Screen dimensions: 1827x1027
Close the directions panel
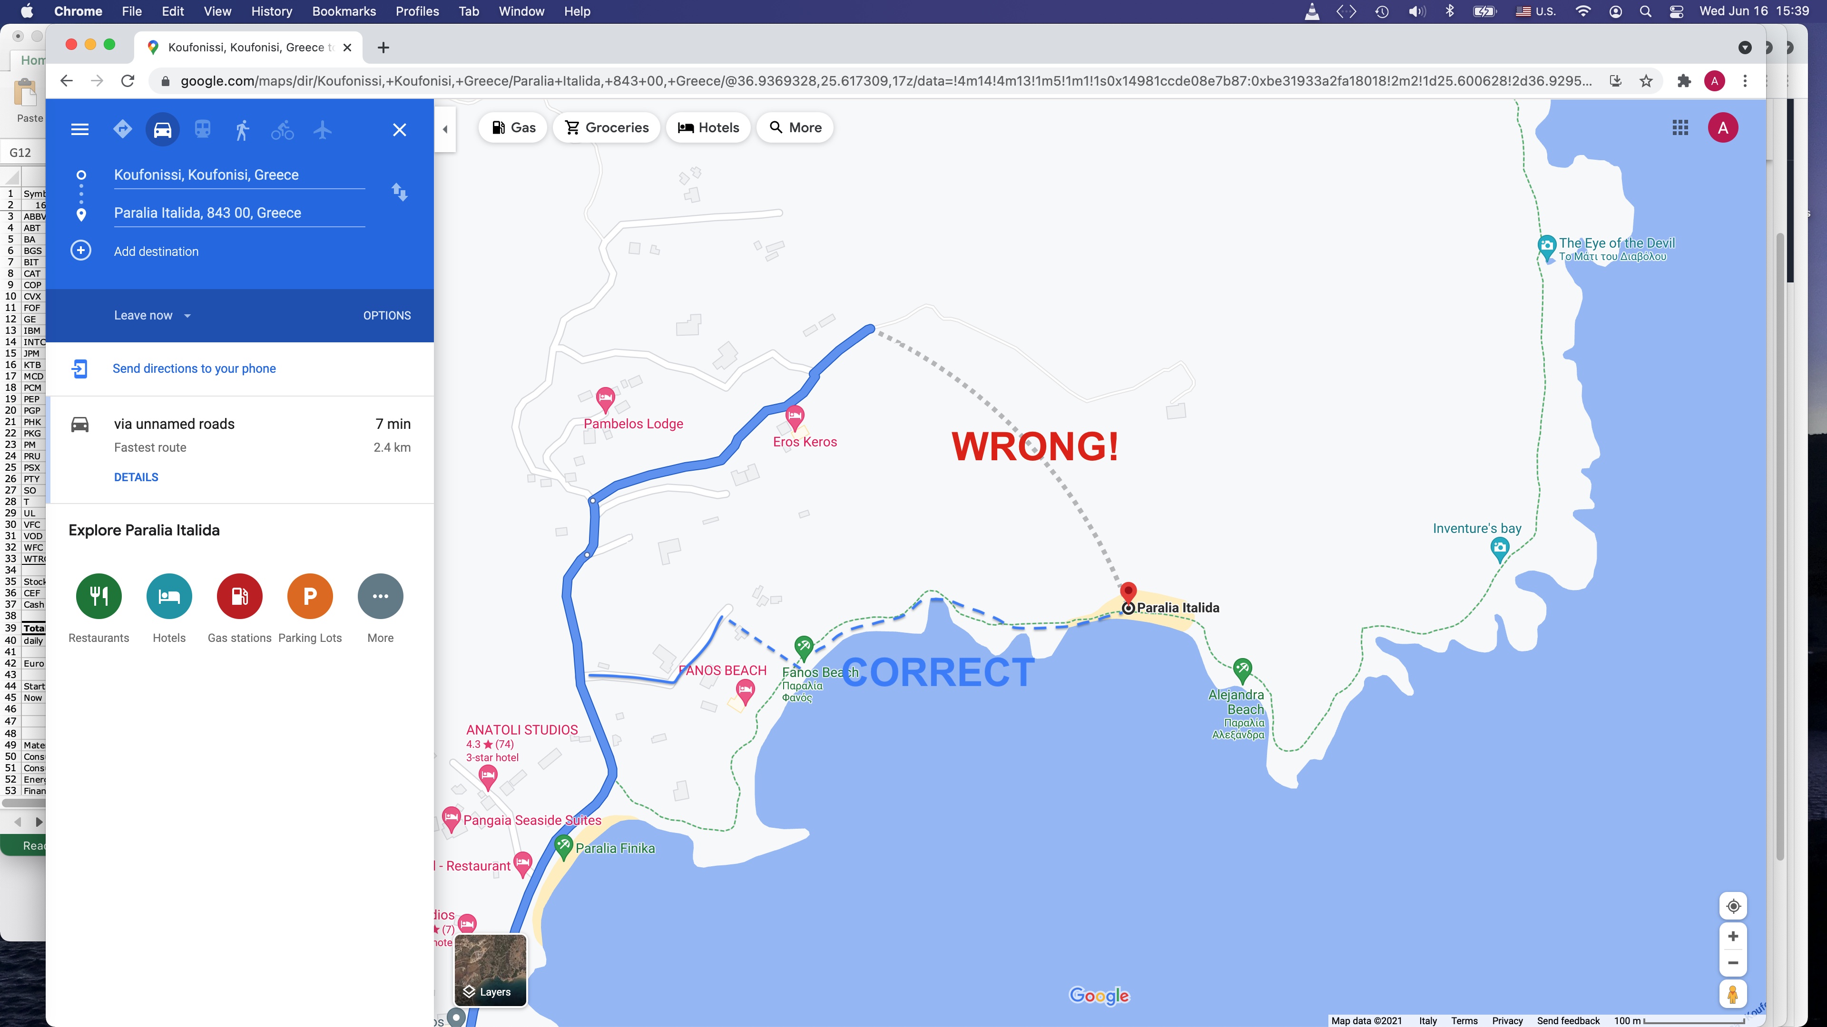pos(399,130)
